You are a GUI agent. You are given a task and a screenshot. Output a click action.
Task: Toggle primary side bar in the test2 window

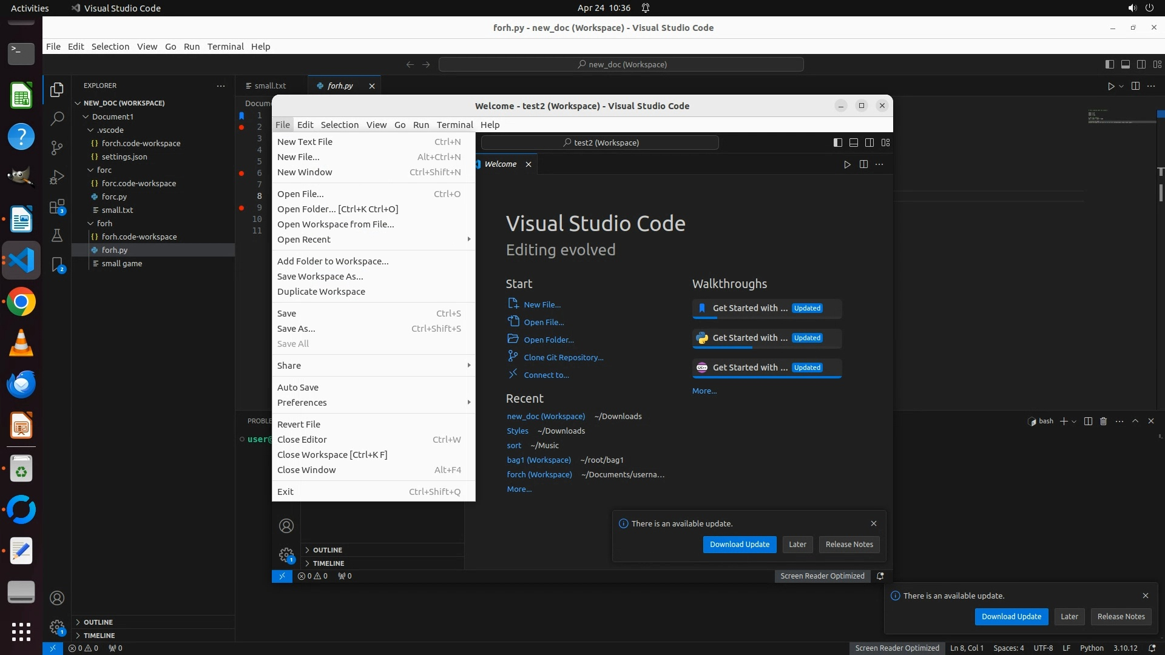pyautogui.click(x=837, y=143)
